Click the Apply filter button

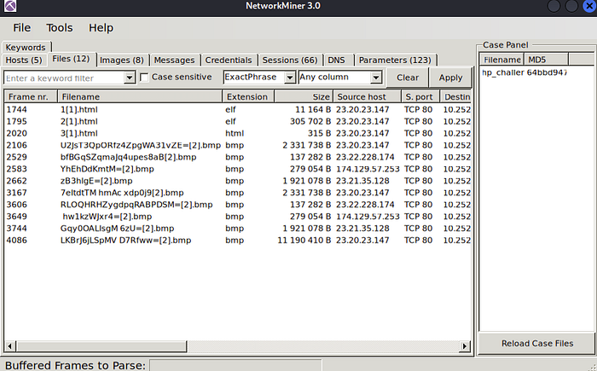click(x=450, y=78)
